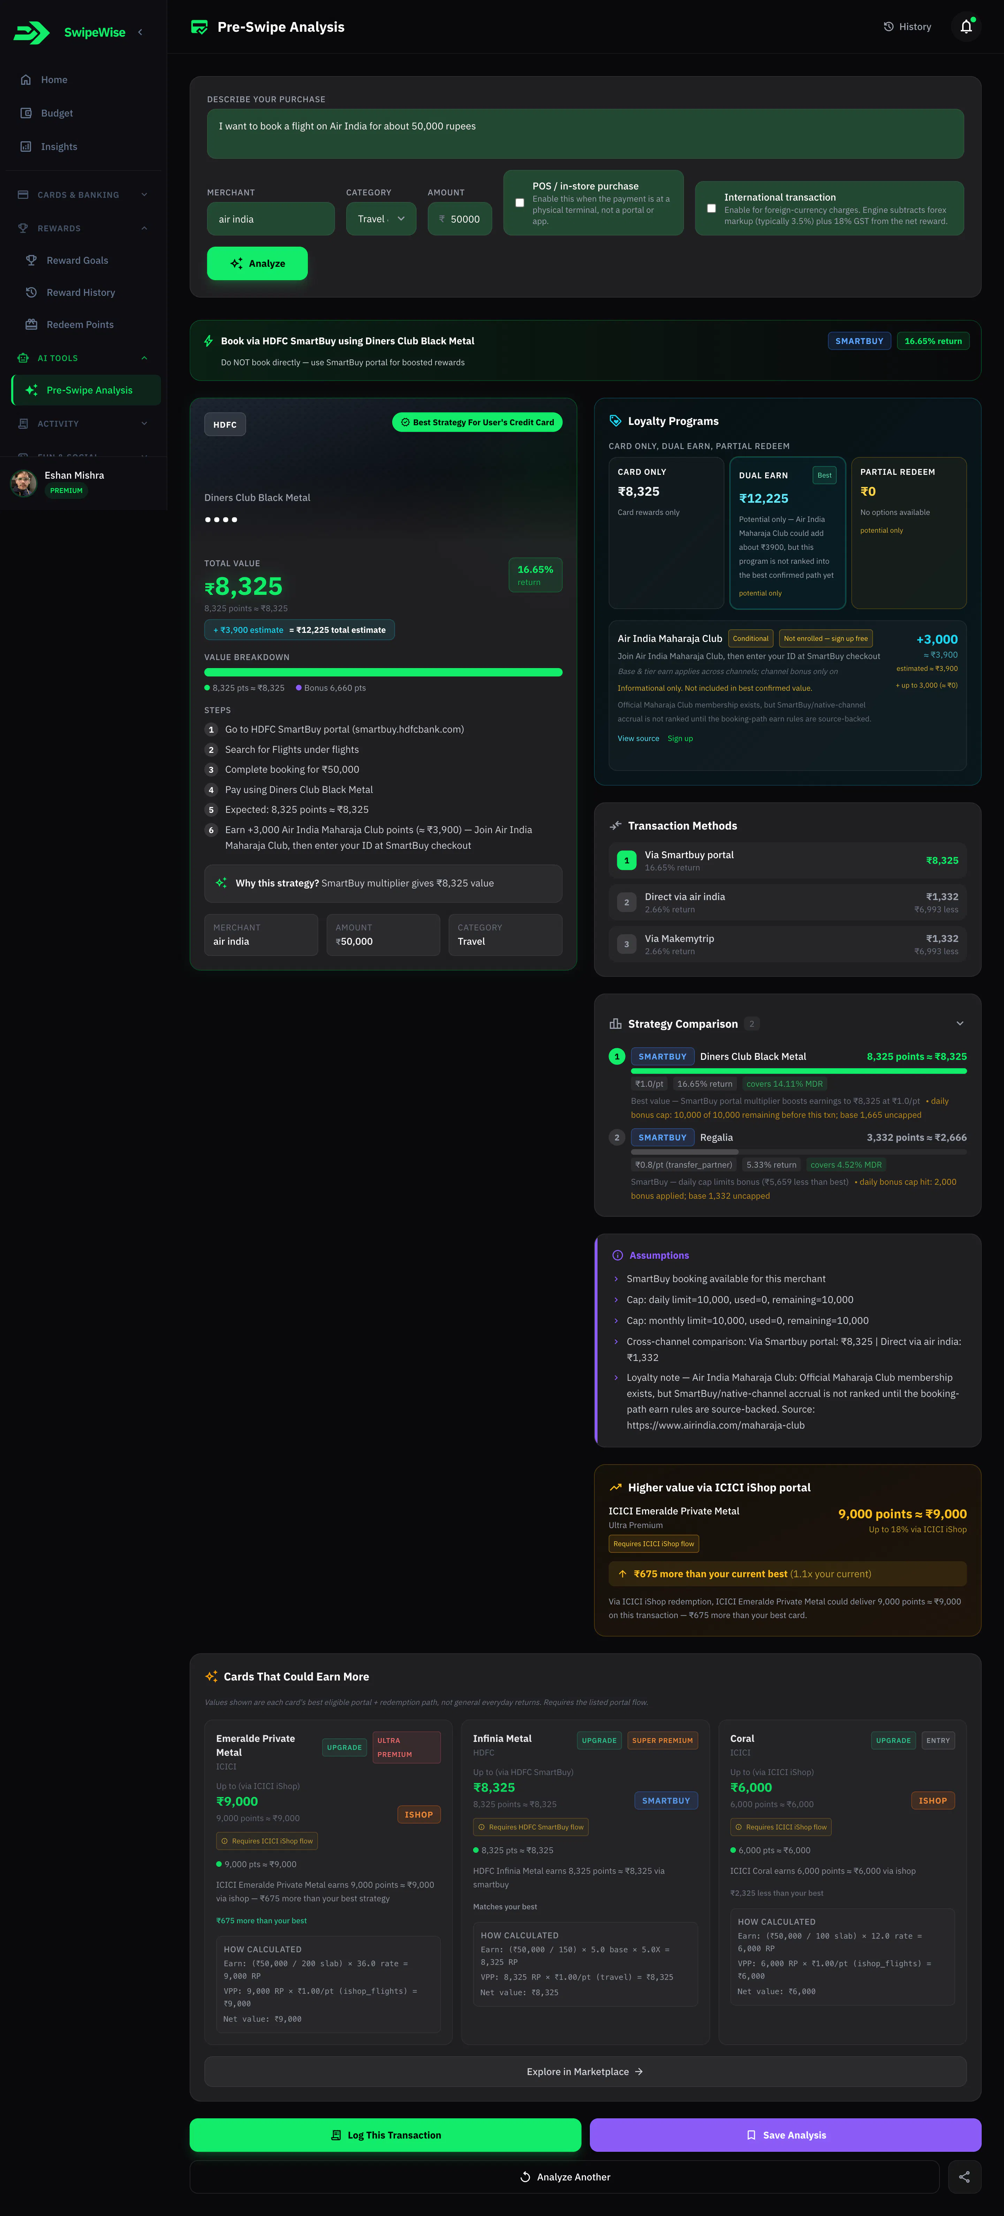Click Log This Transaction
The height and width of the screenshot is (2216, 1004).
385,2135
